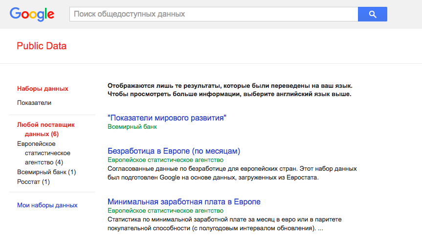Viewport: 422px width, 241px height.
Task: Focus the public data search field
Action: 214,14
